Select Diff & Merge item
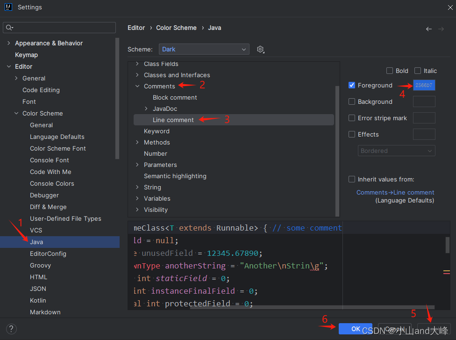This screenshot has height=340, width=456. click(x=48, y=207)
